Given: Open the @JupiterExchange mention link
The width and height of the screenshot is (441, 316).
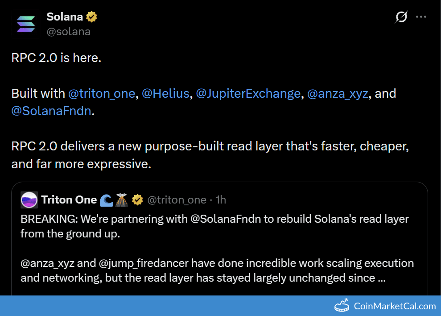Looking at the screenshot, I should click(248, 94).
